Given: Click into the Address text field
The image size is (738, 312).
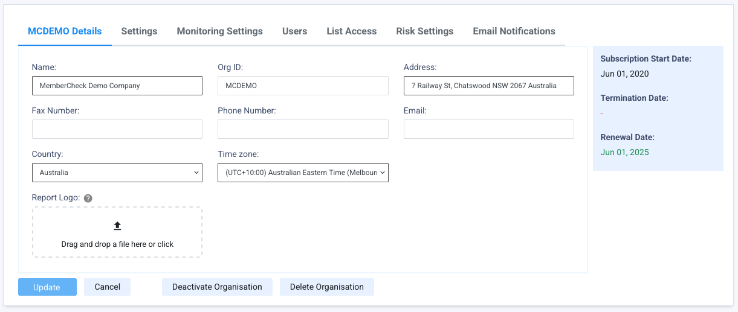Looking at the screenshot, I should [x=488, y=86].
